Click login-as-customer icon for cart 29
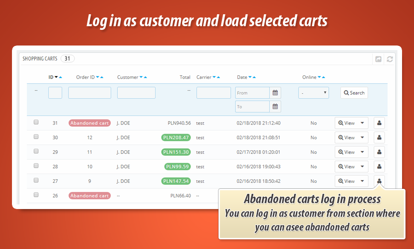 [379, 152]
